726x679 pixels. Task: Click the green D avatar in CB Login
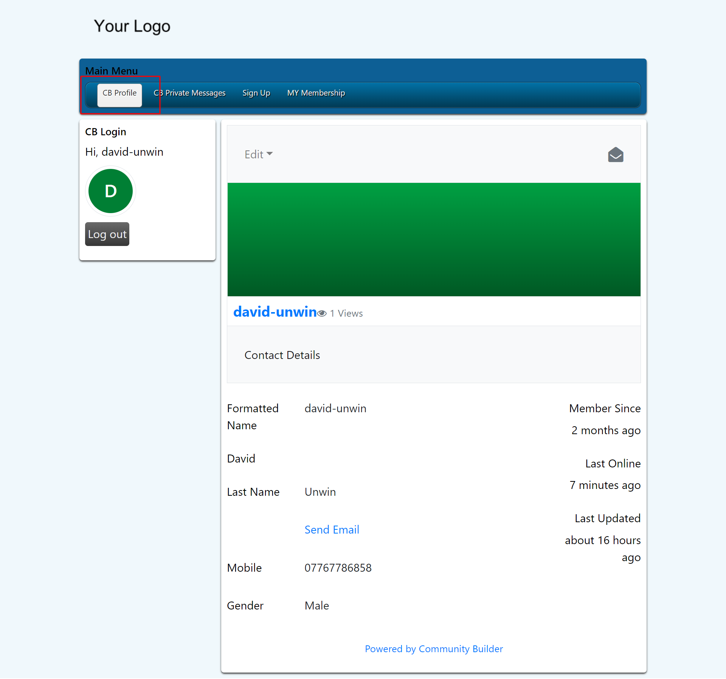(110, 191)
